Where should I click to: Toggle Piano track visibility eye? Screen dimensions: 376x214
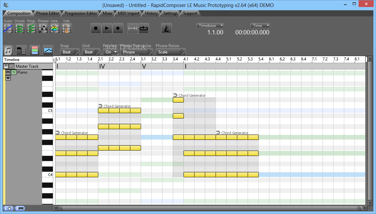8,78
